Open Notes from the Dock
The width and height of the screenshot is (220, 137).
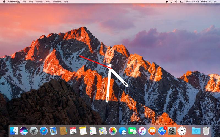tap(83, 131)
